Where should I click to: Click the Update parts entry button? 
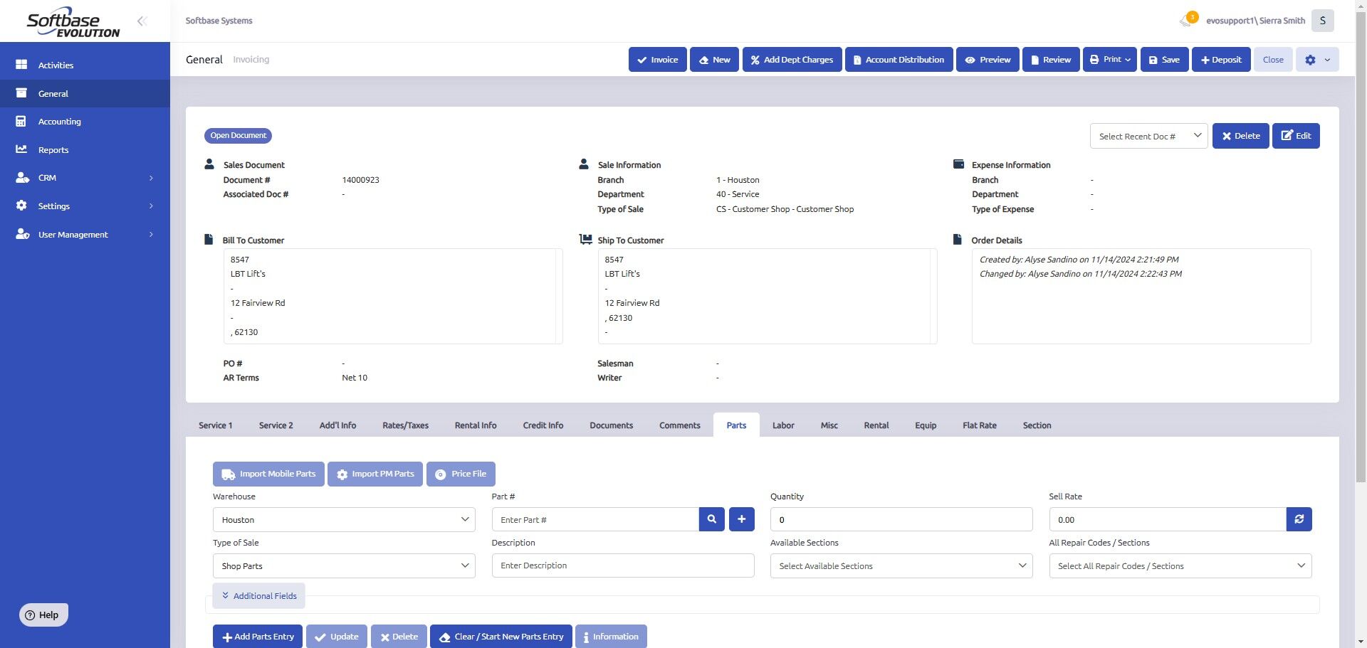(337, 637)
